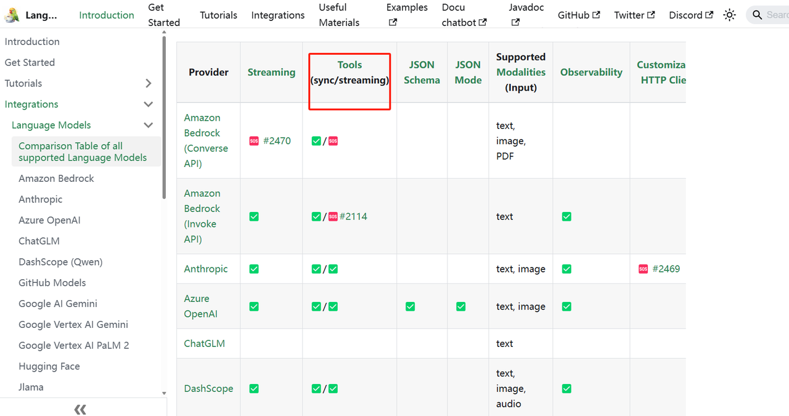Open issue #2114 link
The width and height of the screenshot is (789, 416).
pyautogui.click(x=353, y=216)
